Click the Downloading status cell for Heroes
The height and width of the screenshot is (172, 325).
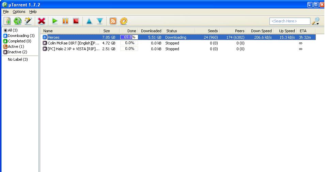pos(176,37)
